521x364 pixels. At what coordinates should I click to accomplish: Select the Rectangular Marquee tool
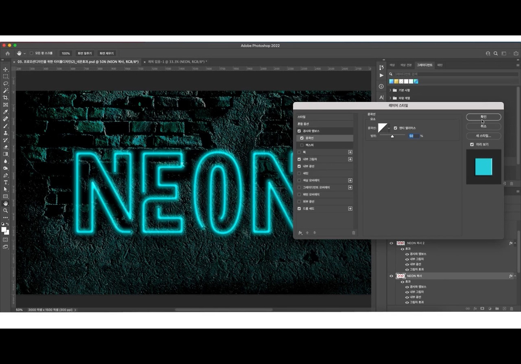[x=6, y=77]
